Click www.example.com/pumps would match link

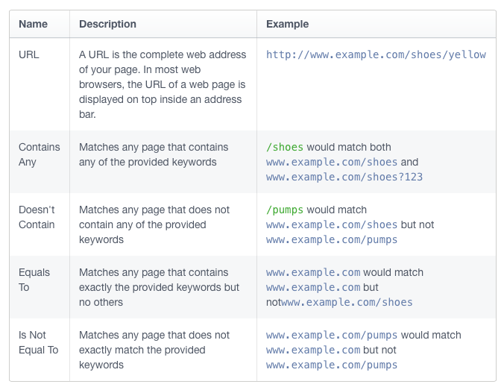click(x=332, y=336)
